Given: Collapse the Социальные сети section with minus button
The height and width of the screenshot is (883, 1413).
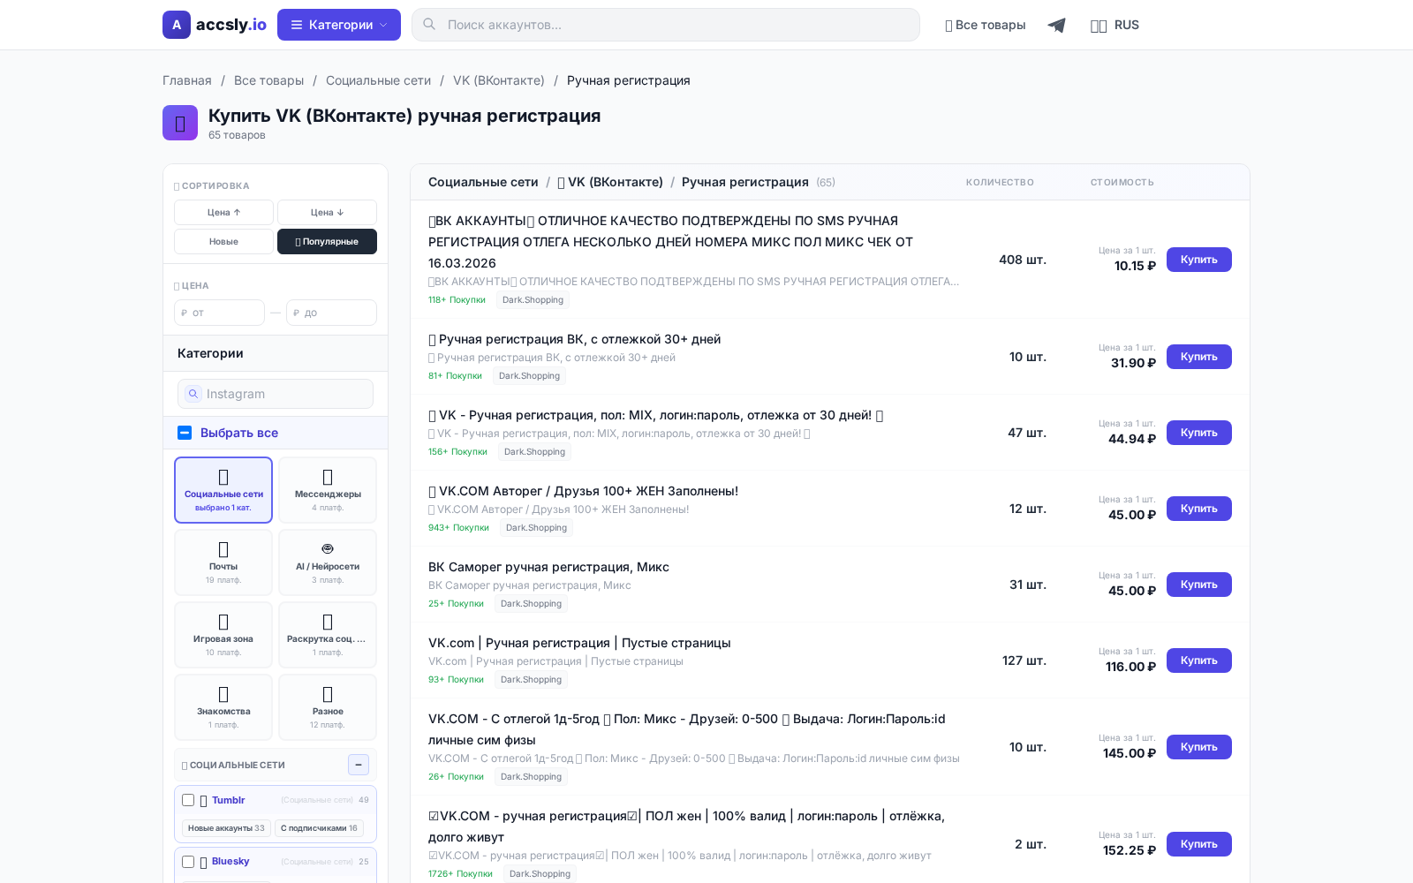Looking at the screenshot, I should click(359, 765).
